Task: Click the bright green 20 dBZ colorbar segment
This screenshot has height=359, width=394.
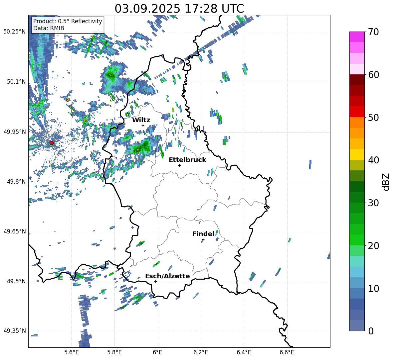Action: click(357, 240)
